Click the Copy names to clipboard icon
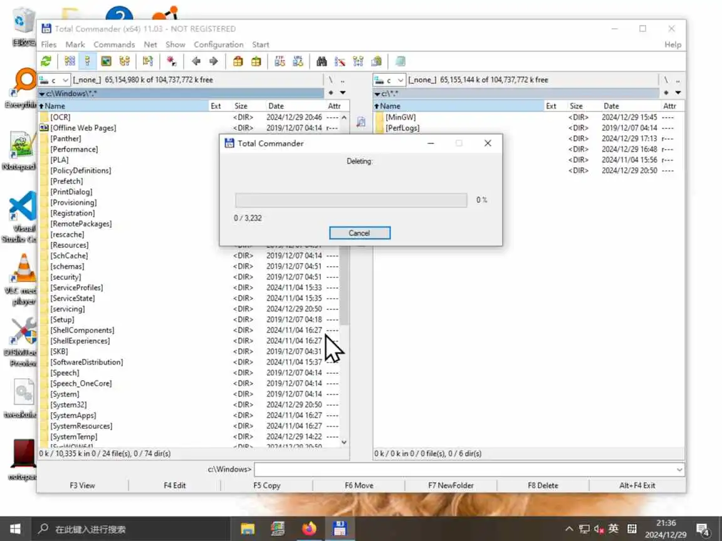Viewport: 722px width, 541px height. click(x=377, y=61)
